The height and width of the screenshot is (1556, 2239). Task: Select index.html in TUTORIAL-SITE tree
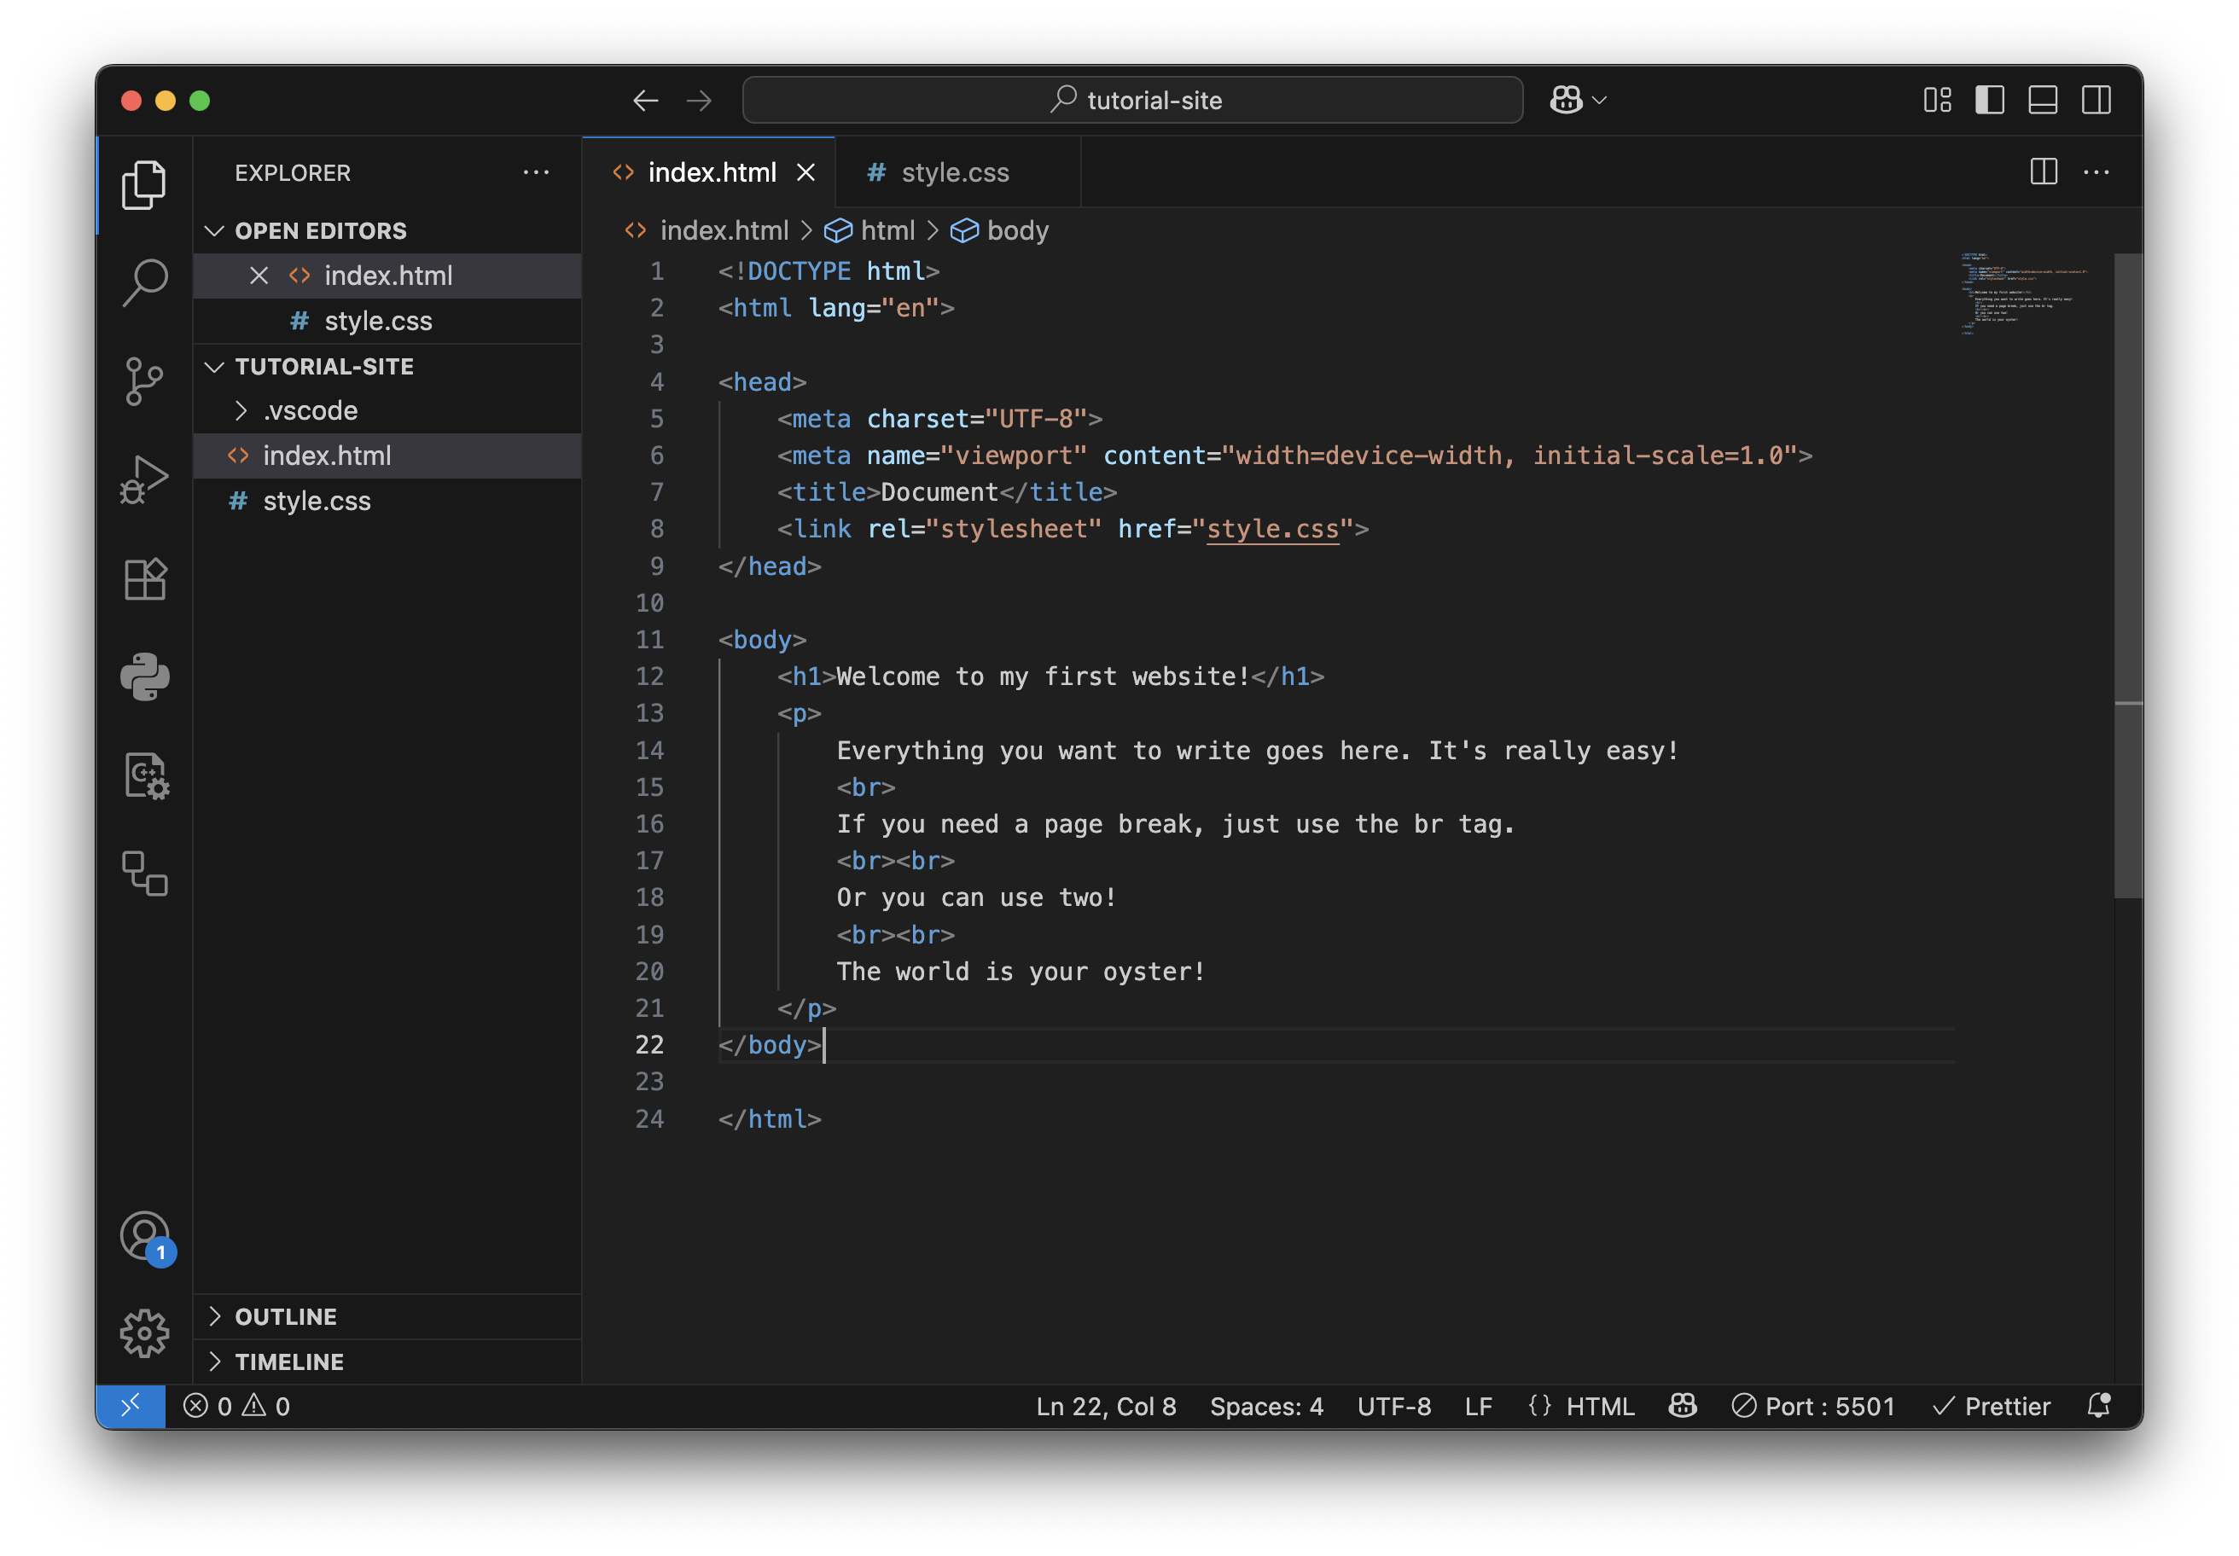tap(387, 456)
